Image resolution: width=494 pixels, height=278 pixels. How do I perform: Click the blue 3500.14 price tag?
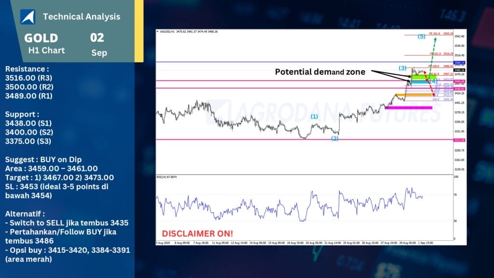[x=459, y=63]
